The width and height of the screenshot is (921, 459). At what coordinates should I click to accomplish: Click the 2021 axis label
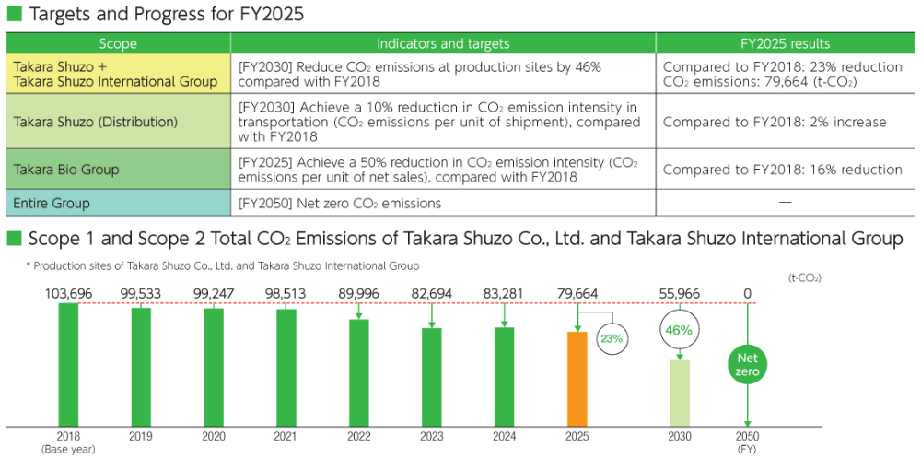click(286, 437)
